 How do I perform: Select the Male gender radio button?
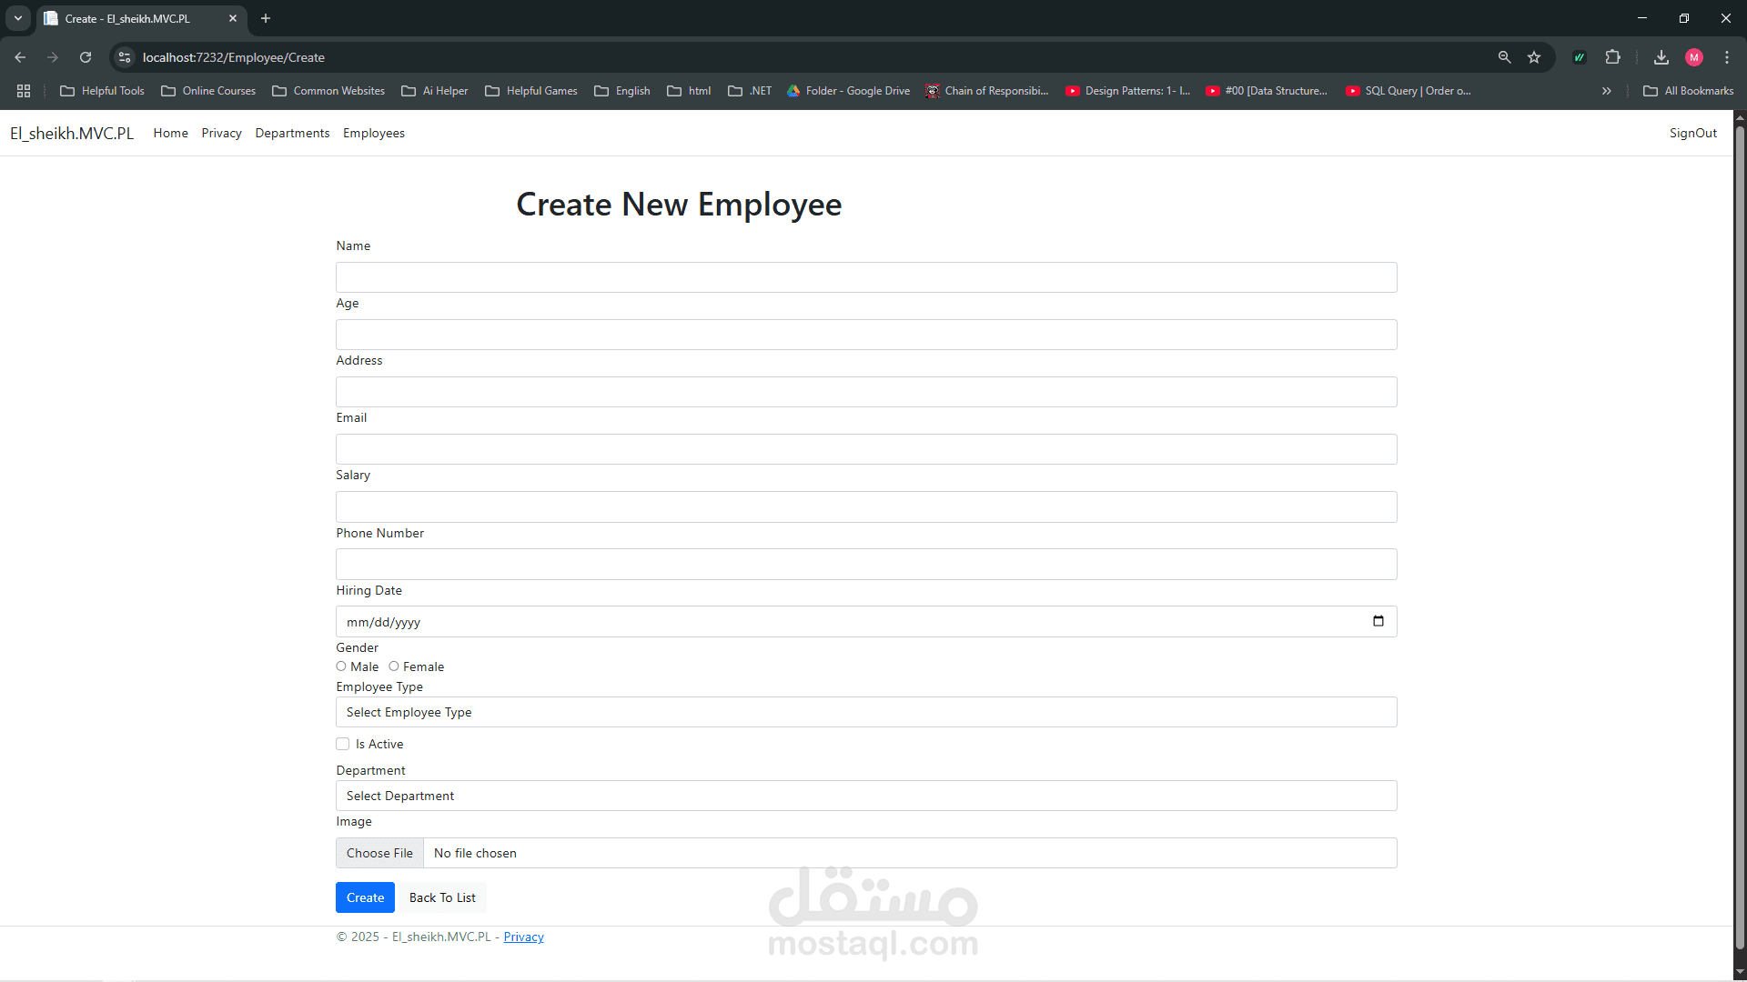pos(341,666)
